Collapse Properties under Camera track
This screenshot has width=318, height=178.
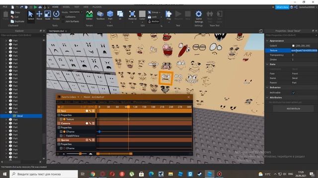pyautogui.click(x=59, y=128)
